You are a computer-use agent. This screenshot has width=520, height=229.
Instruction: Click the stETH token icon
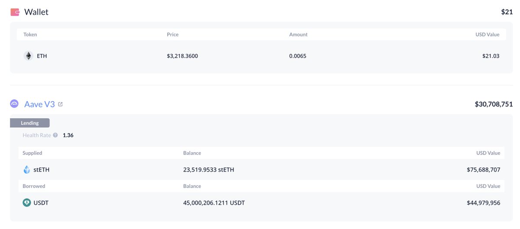point(27,170)
